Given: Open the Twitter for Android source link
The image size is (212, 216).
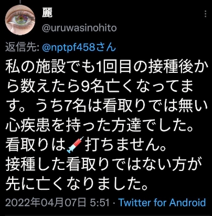Looking at the screenshot, I should (x=162, y=203).
